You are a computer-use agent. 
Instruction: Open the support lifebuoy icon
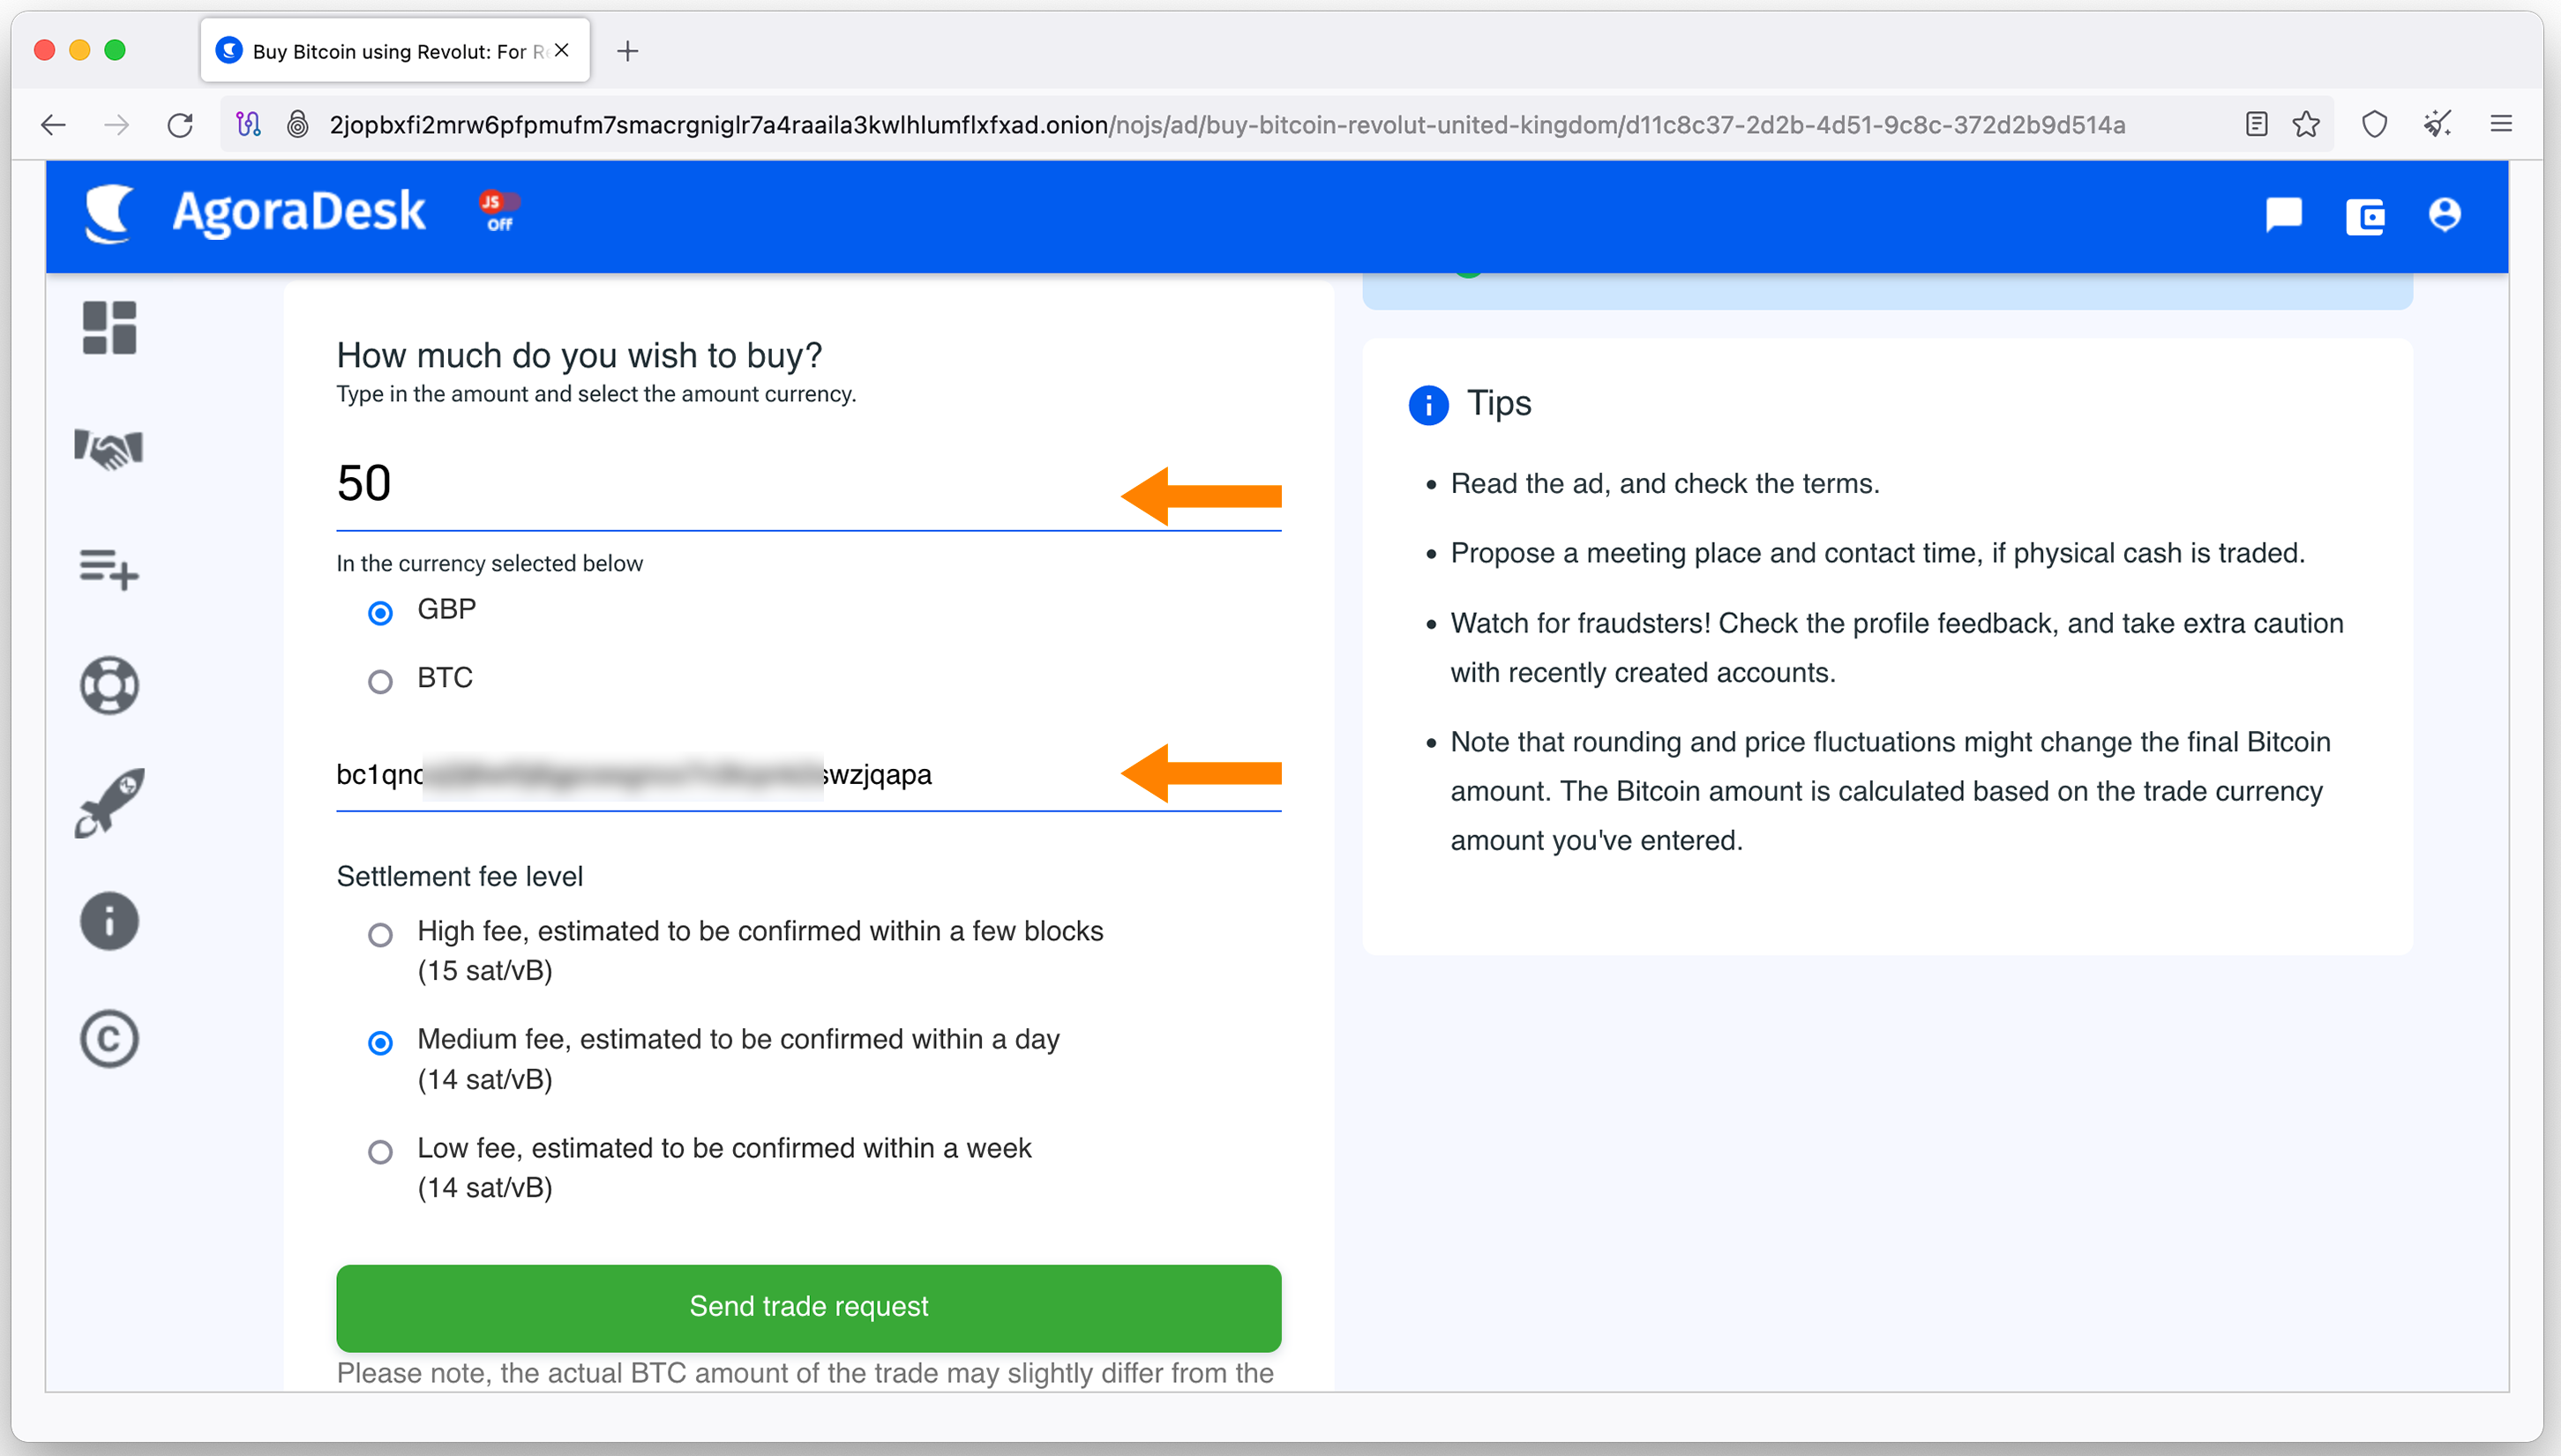[109, 685]
